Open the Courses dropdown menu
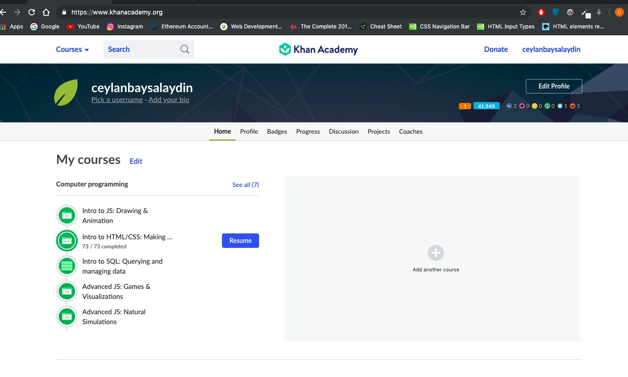Screen dimensions: 628x377 (x=72, y=49)
